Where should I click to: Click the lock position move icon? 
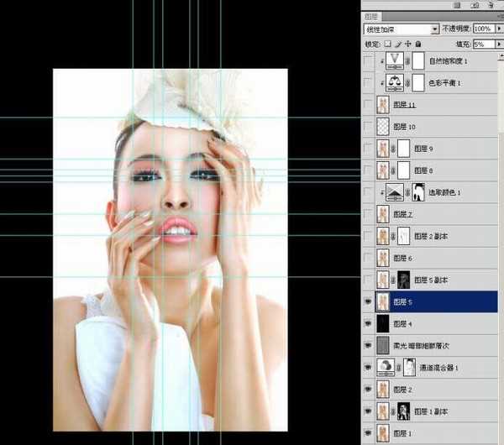pyautogui.click(x=408, y=42)
